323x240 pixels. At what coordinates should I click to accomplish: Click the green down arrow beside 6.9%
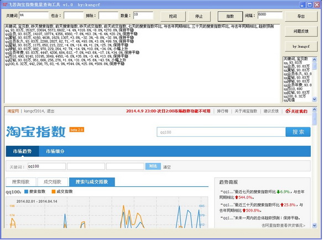(x=278, y=192)
